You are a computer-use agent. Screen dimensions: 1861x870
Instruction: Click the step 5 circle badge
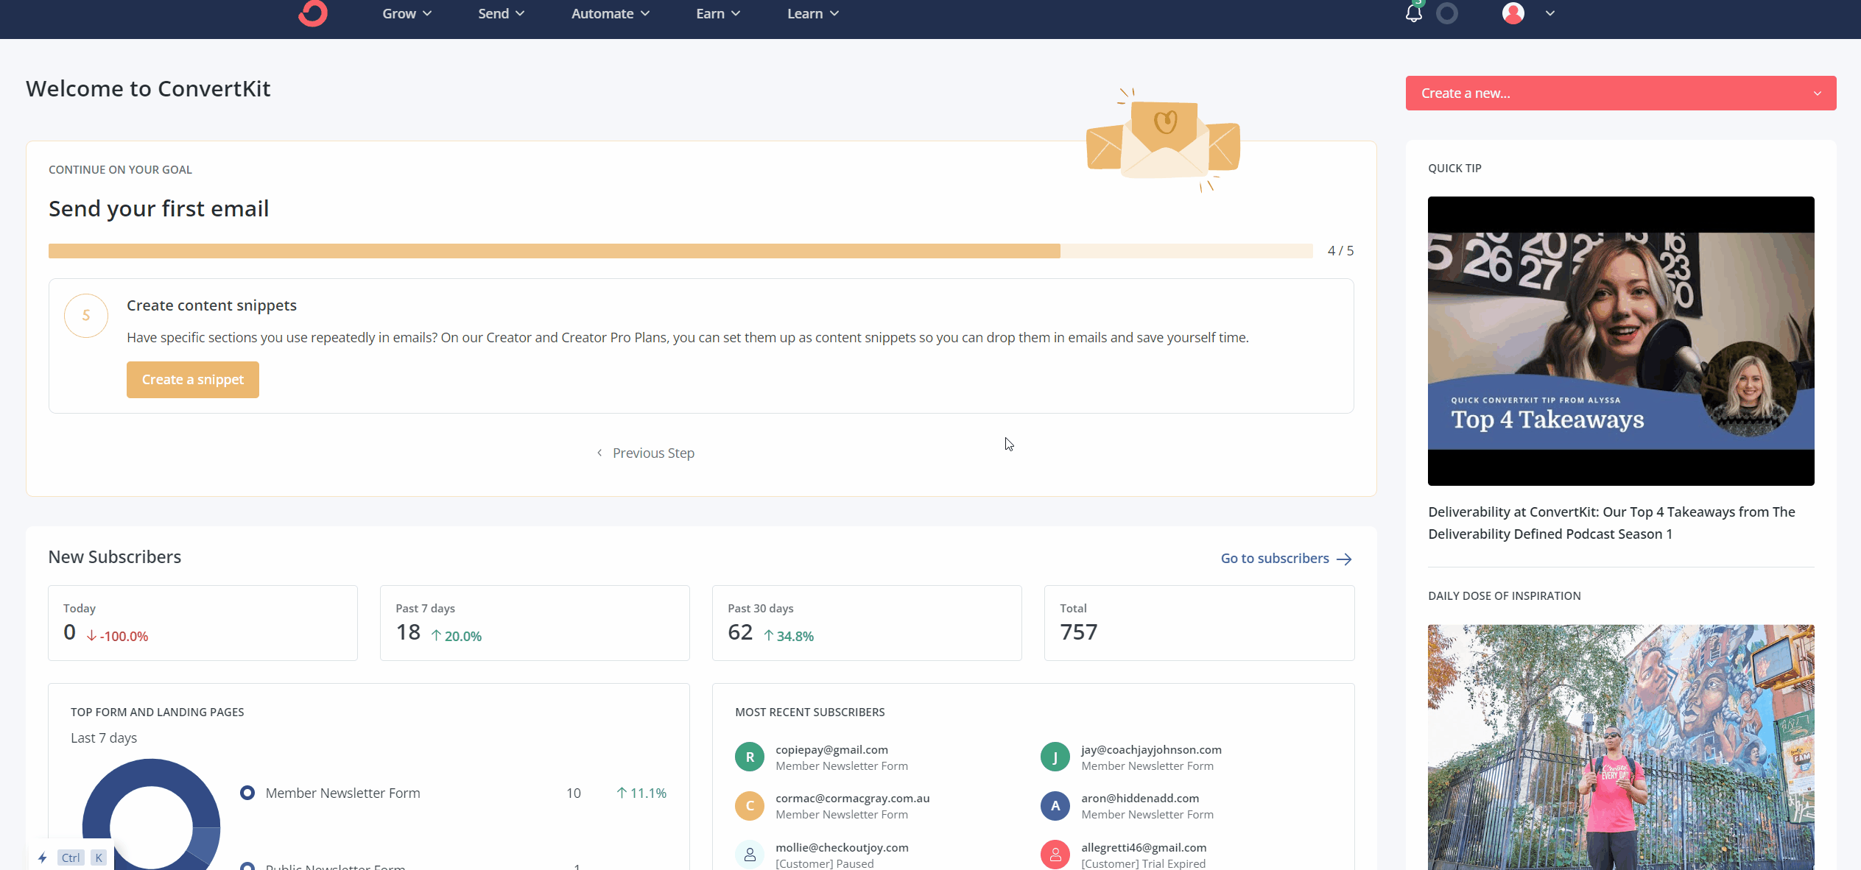coord(86,316)
